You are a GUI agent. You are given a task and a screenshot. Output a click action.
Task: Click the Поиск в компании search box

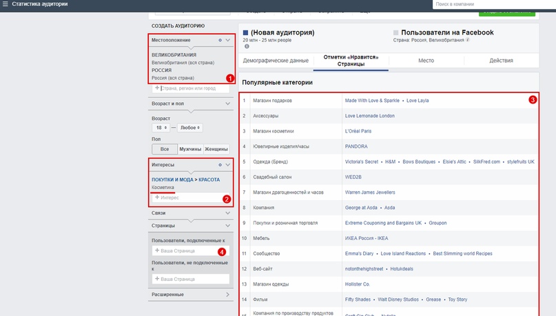tap(494, 4)
